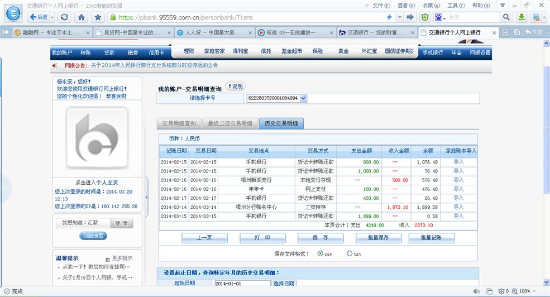Click the green download arrow icon
This screenshot has width=550, height=297.
[x=522, y=17]
